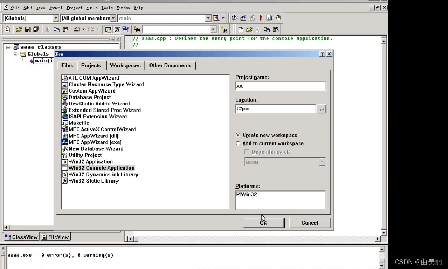
Task: Toggle the Win32 platform checkbox
Action: [239, 194]
